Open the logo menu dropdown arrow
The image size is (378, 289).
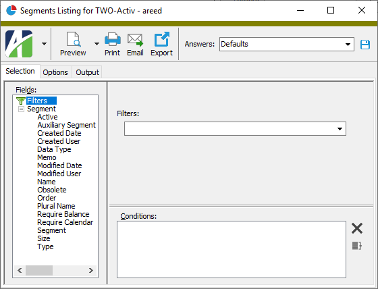click(x=44, y=44)
